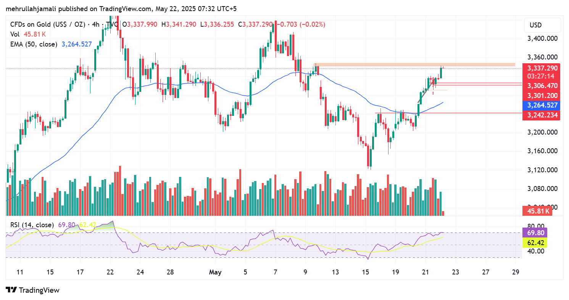Image resolution: width=569 pixels, height=300 pixels.
Task: Click the 3,306.470 price level tag
Action: tap(542, 86)
